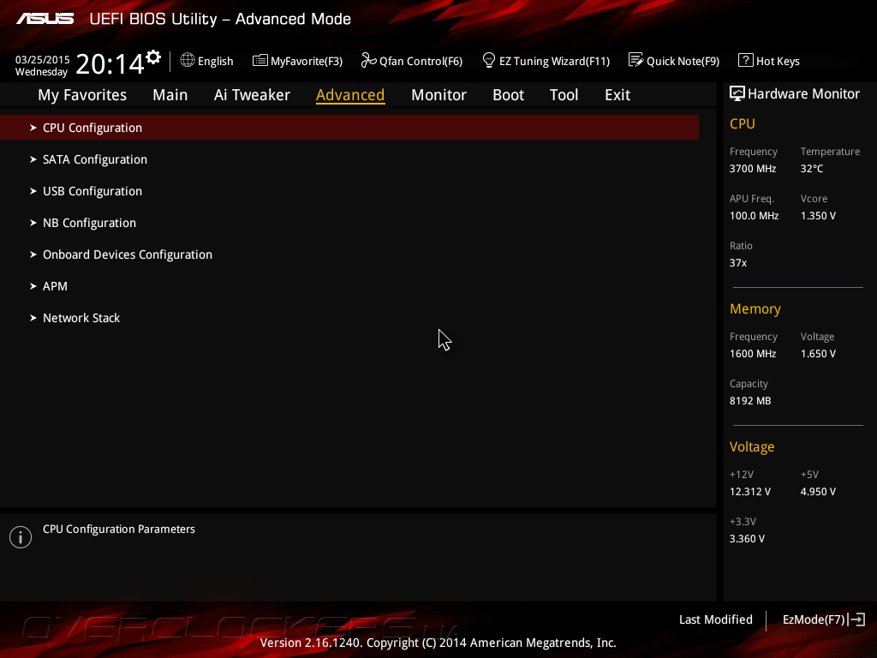Click the CPU temperature value 32°C
Image resolution: width=877 pixels, height=658 pixels.
point(812,169)
